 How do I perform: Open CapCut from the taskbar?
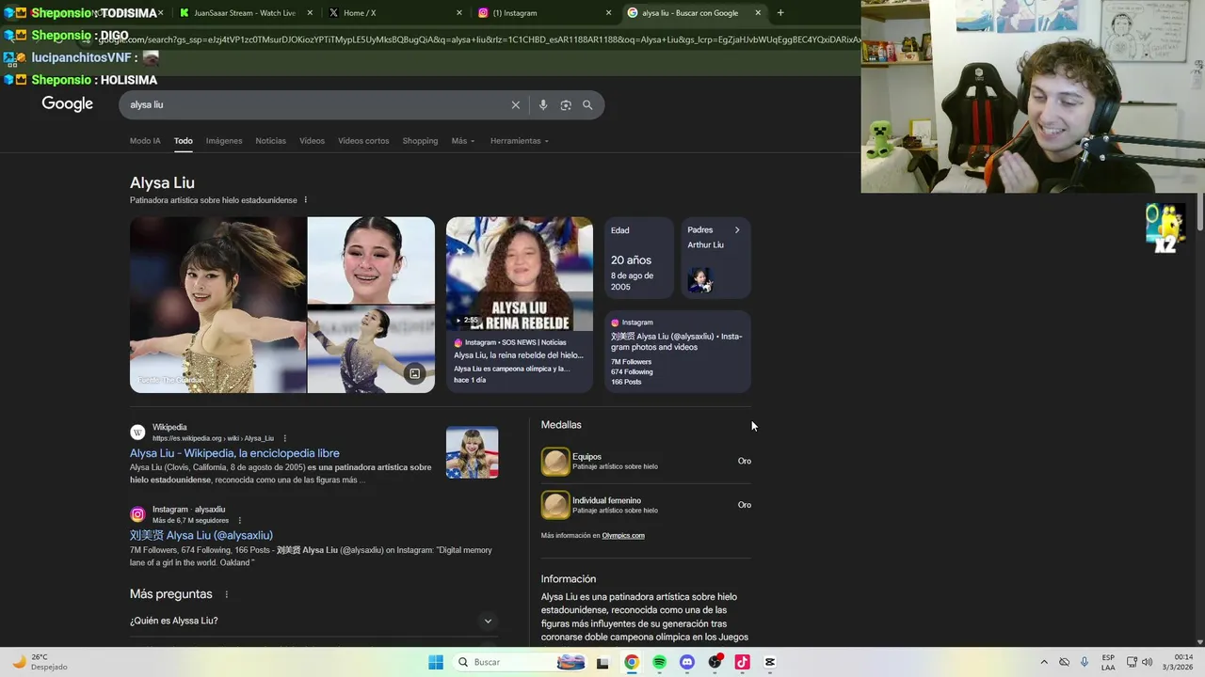(769, 662)
